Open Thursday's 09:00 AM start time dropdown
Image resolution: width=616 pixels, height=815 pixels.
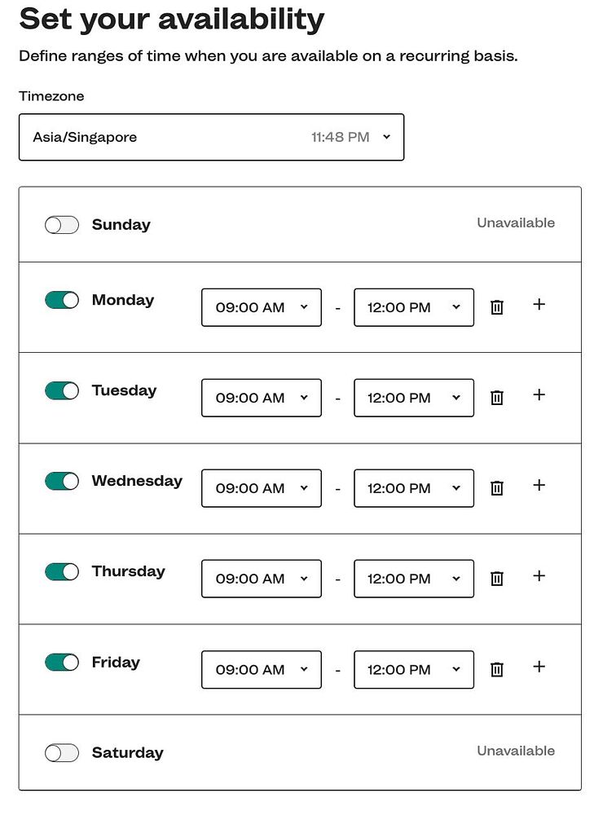[262, 579]
